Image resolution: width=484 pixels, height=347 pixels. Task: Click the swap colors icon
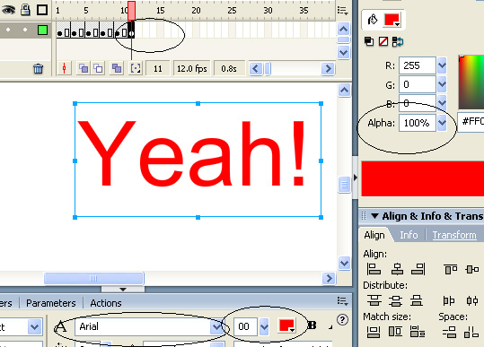click(398, 41)
